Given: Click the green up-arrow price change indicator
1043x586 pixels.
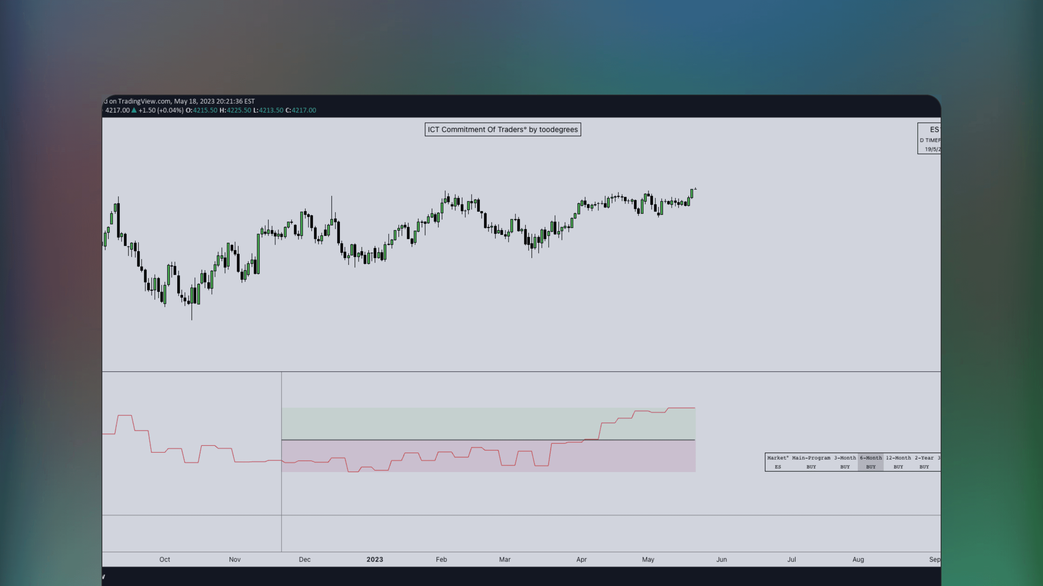Looking at the screenshot, I should [134, 110].
